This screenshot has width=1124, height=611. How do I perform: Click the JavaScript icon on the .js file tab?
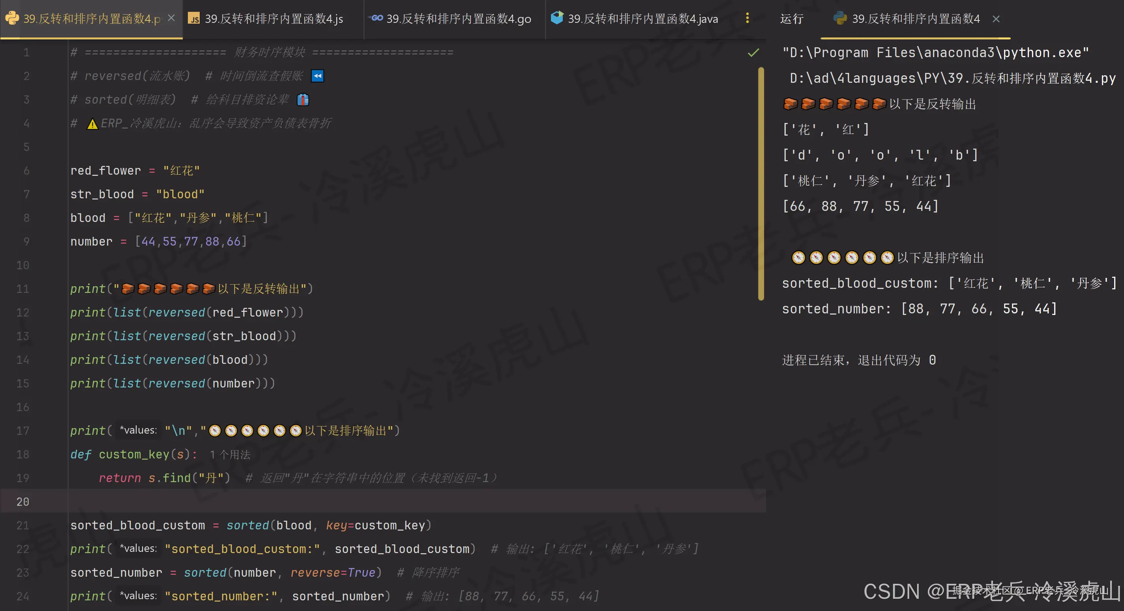pyautogui.click(x=195, y=18)
